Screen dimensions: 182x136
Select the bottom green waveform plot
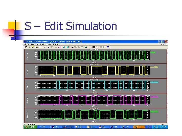(94, 115)
